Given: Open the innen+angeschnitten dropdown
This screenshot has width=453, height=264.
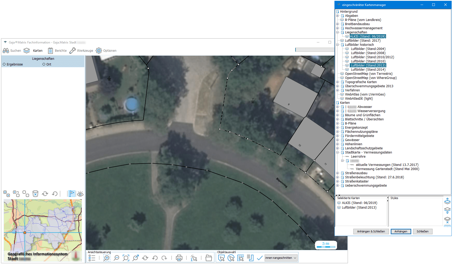Looking at the screenshot, I should click(x=281, y=258).
